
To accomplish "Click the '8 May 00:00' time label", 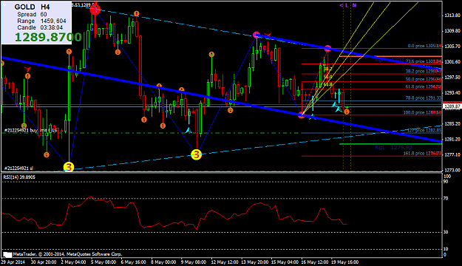I will point(163,262).
